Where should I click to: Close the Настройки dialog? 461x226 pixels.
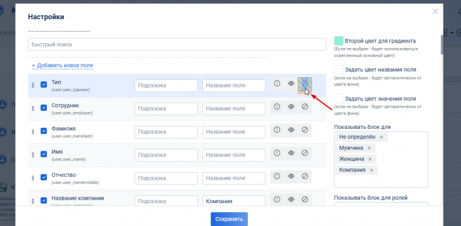(x=435, y=11)
